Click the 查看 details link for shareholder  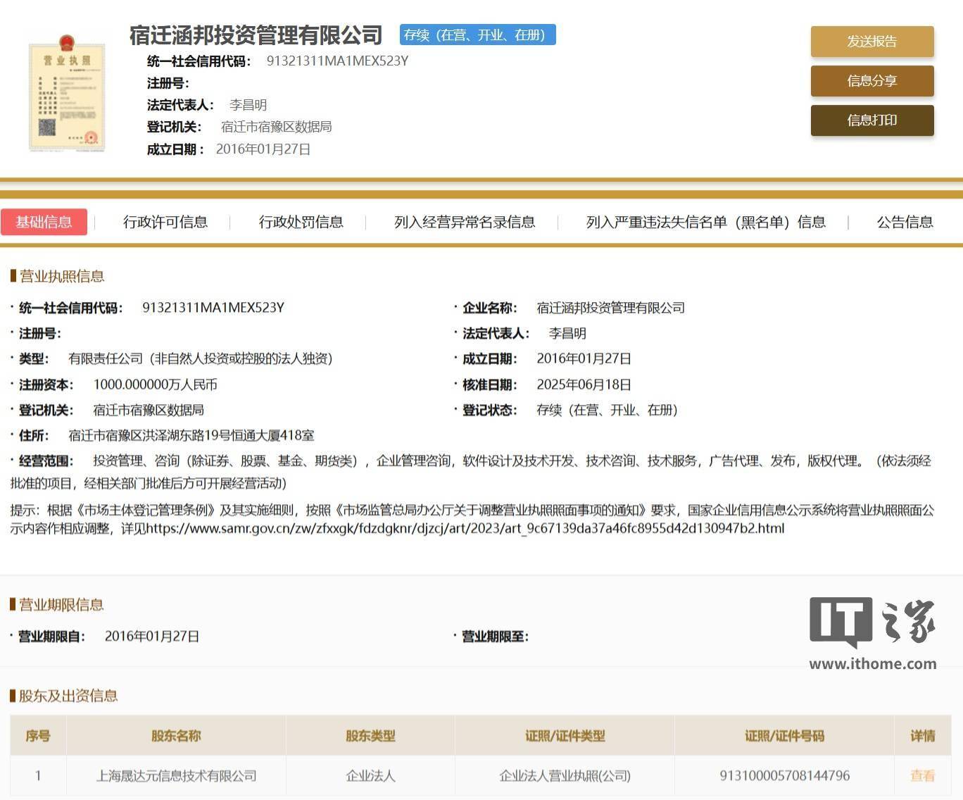922,775
